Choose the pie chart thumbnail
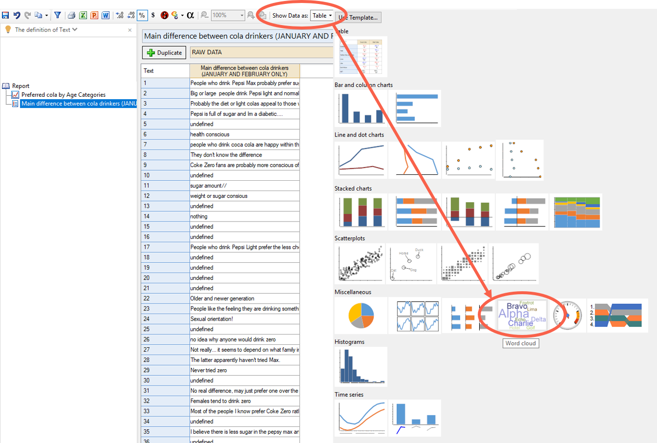 361,315
